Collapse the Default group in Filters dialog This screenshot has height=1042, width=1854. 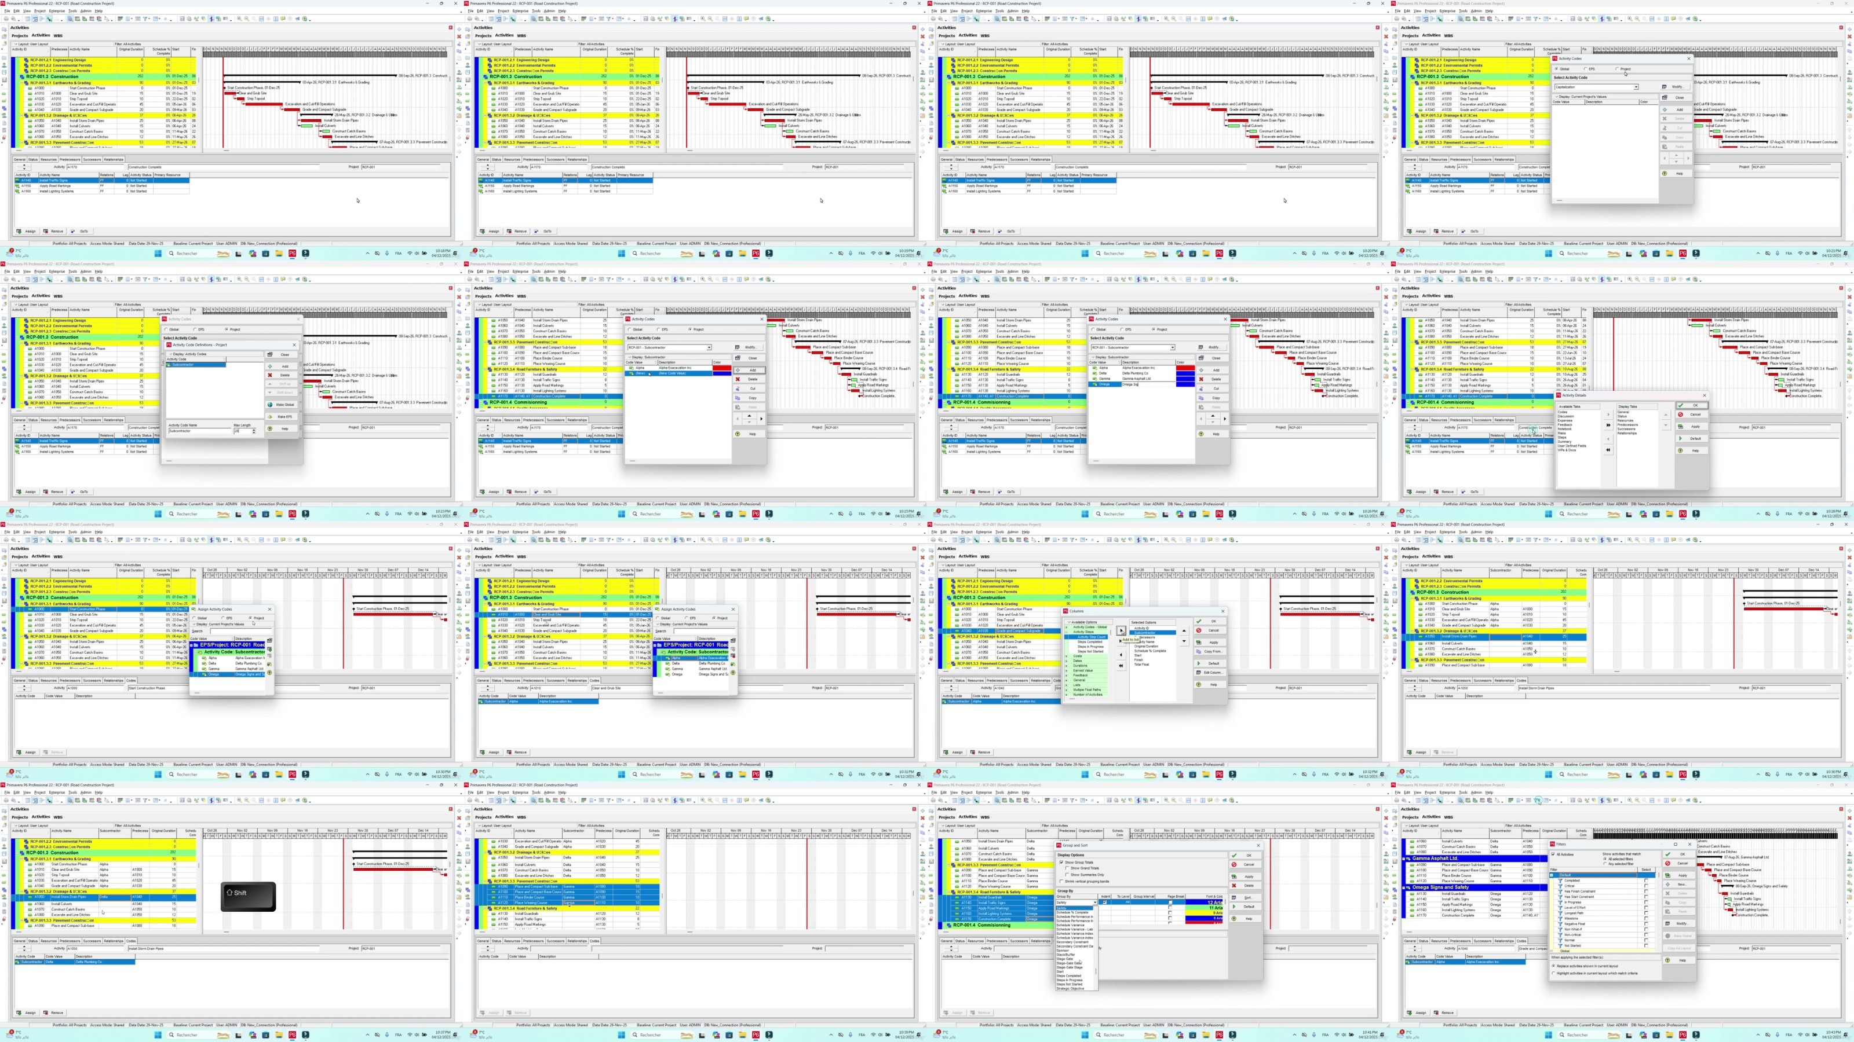[x=1552, y=875]
